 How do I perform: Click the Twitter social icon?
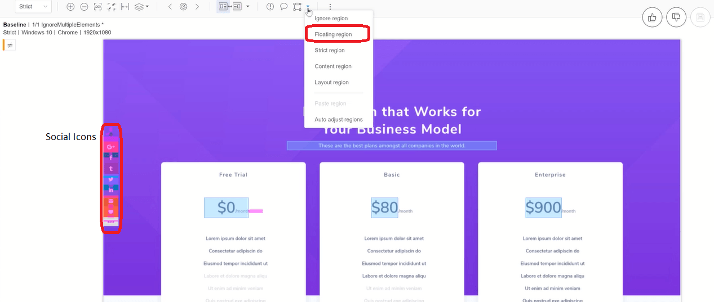110,179
